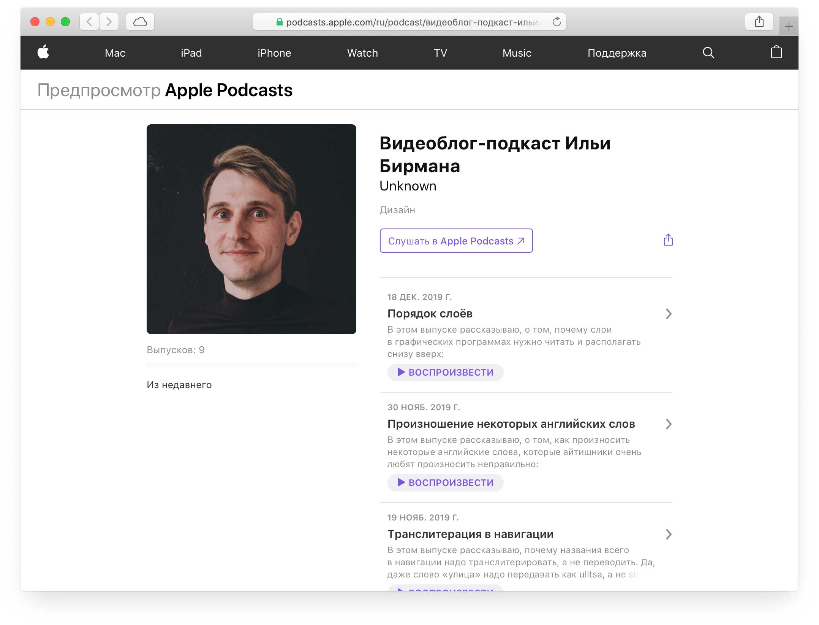Open 'Произношение некоторых английских слов' title
Image resolution: width=819 pixels, height=625 pixels.
point(511,424)
